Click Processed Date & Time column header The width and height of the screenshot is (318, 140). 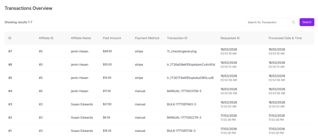pos(285,38)
